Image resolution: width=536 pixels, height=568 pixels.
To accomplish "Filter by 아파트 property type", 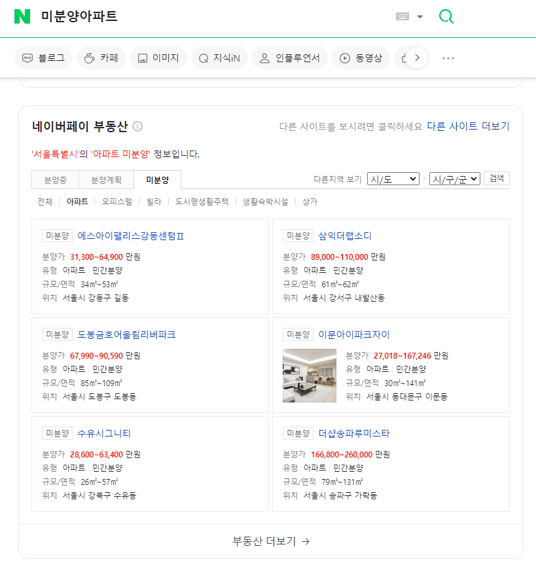I will (77, 202).
